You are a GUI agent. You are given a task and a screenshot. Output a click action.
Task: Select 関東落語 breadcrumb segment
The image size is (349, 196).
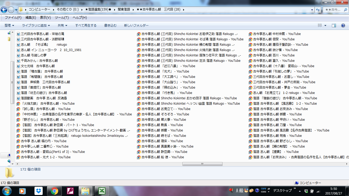[124, 9]
